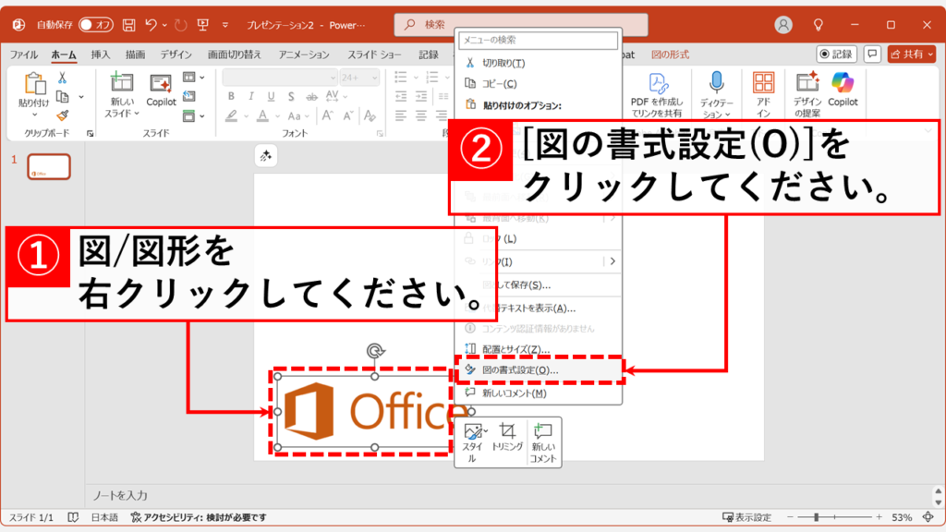Click the 記録 record button at top right
This screenshot has height=532, width=946.
point(836,54)
